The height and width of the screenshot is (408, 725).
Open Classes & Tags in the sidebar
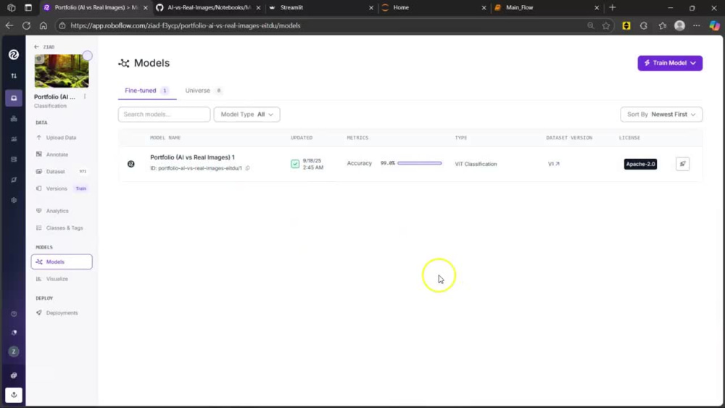(x=61, y=228)
